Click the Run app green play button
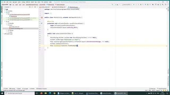The width and height of the screenshot is (170, 95). (134, 4)
